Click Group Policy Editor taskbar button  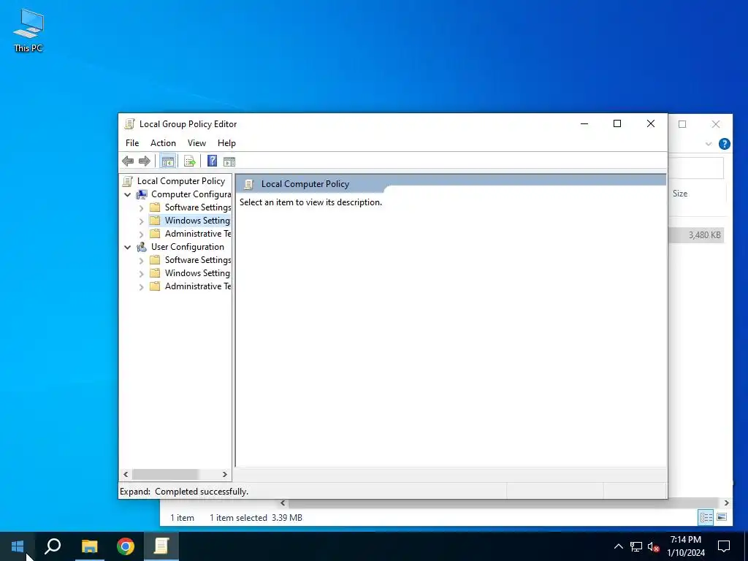click(x=161, y=546)
